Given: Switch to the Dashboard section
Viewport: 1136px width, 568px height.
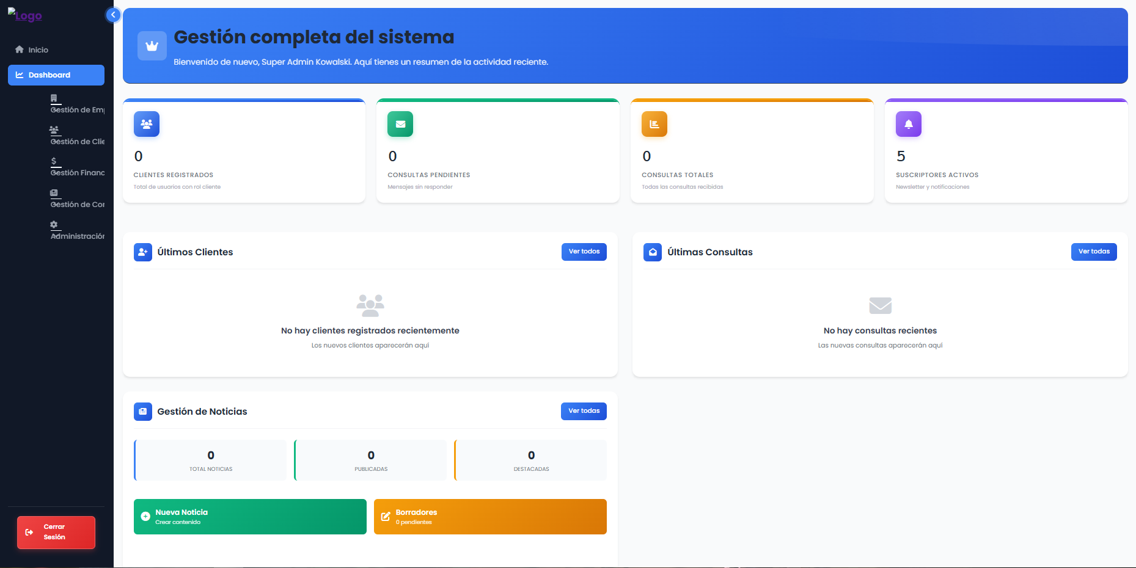Looking at the screenshot, I should pos(56,75).
